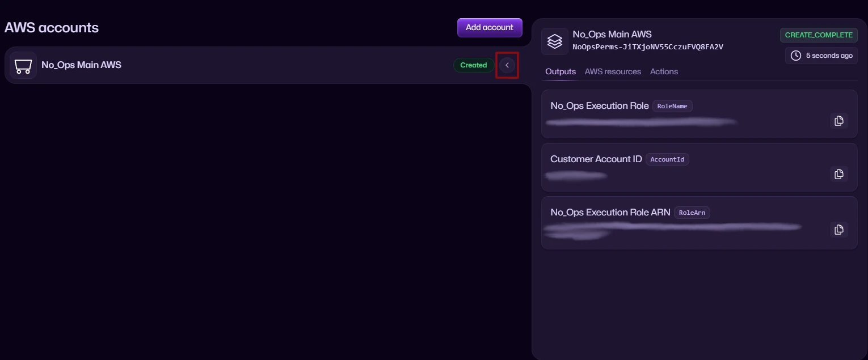
Task: Select the No_Ops Main AWS account row
Action: click(x=227, y=65)
